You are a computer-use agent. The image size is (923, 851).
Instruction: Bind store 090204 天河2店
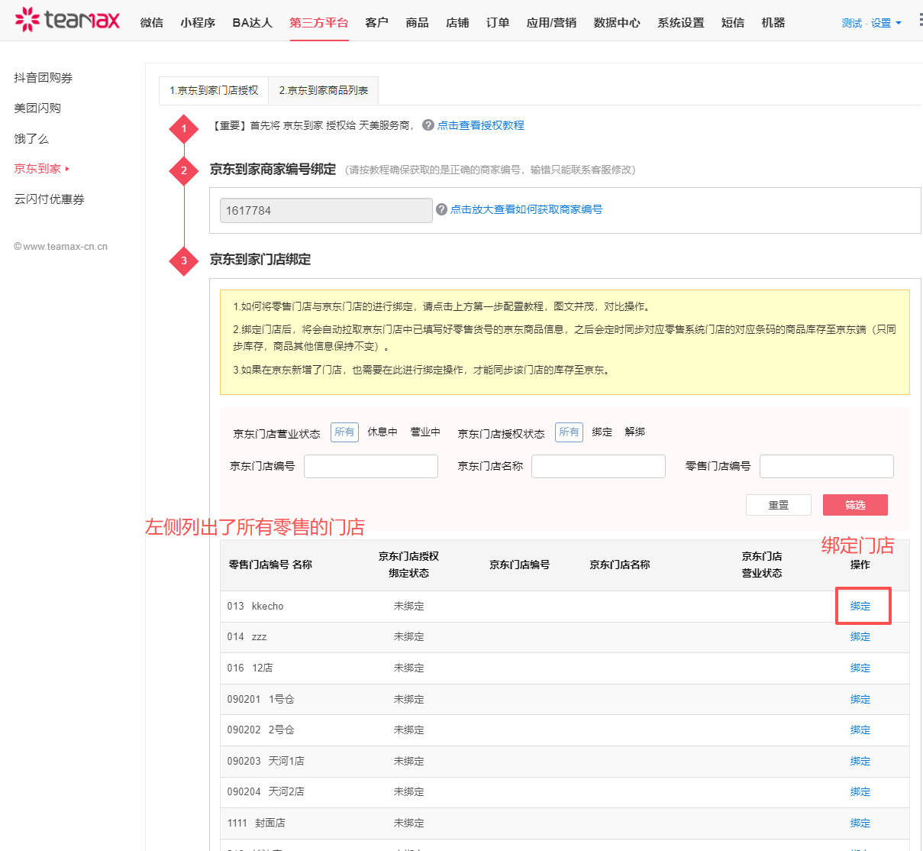(x=860, y=791)
